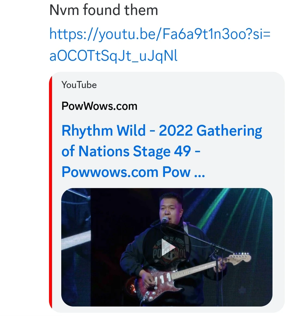Click the microphone in the video thumbnail

click(x=165, y=220)
